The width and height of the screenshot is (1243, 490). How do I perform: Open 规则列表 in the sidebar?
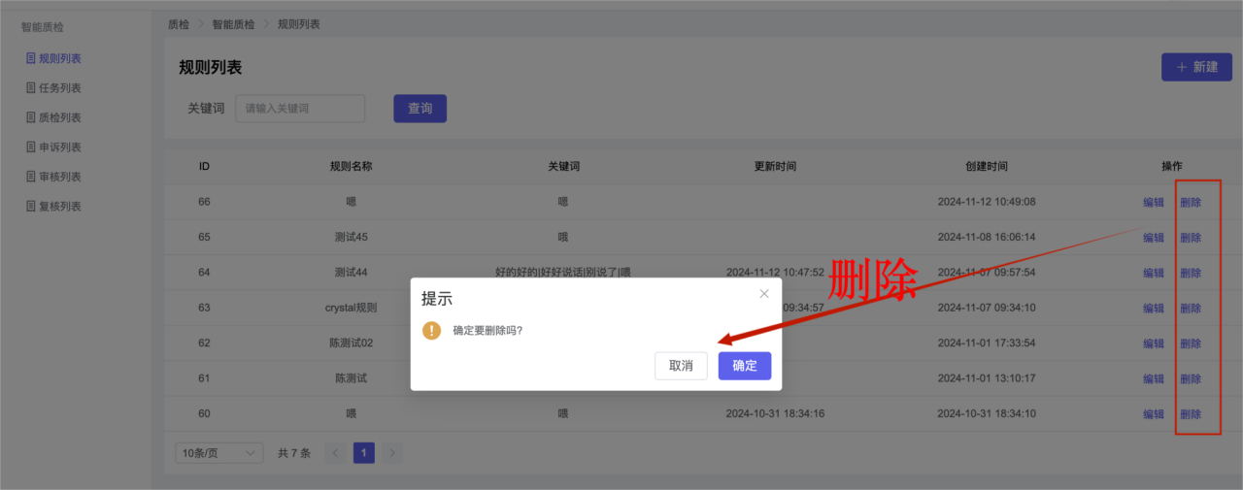coord(59,58)
